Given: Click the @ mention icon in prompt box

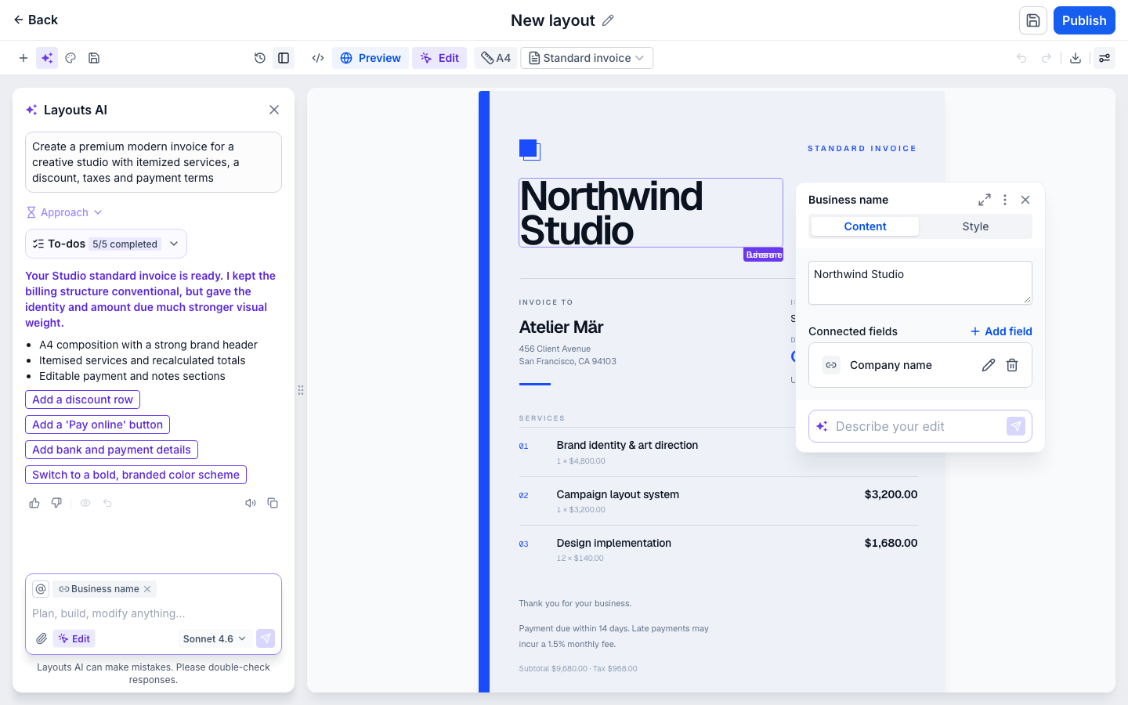Looking at the screenshot, I should click(x=41, y=589).
